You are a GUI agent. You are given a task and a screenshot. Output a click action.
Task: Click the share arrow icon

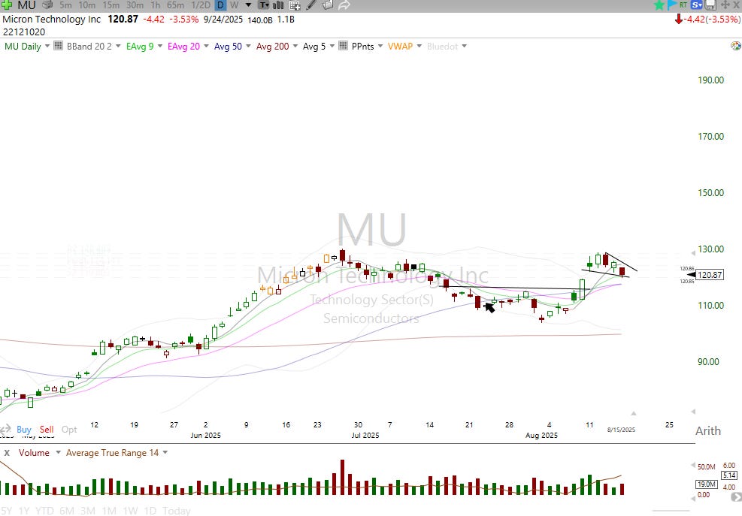click(344, 5)
